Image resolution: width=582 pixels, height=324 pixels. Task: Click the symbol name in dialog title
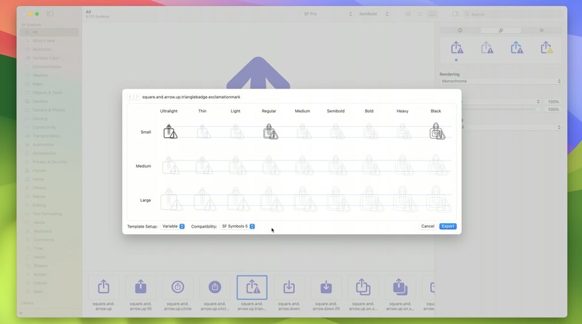[x=191, y=97]
